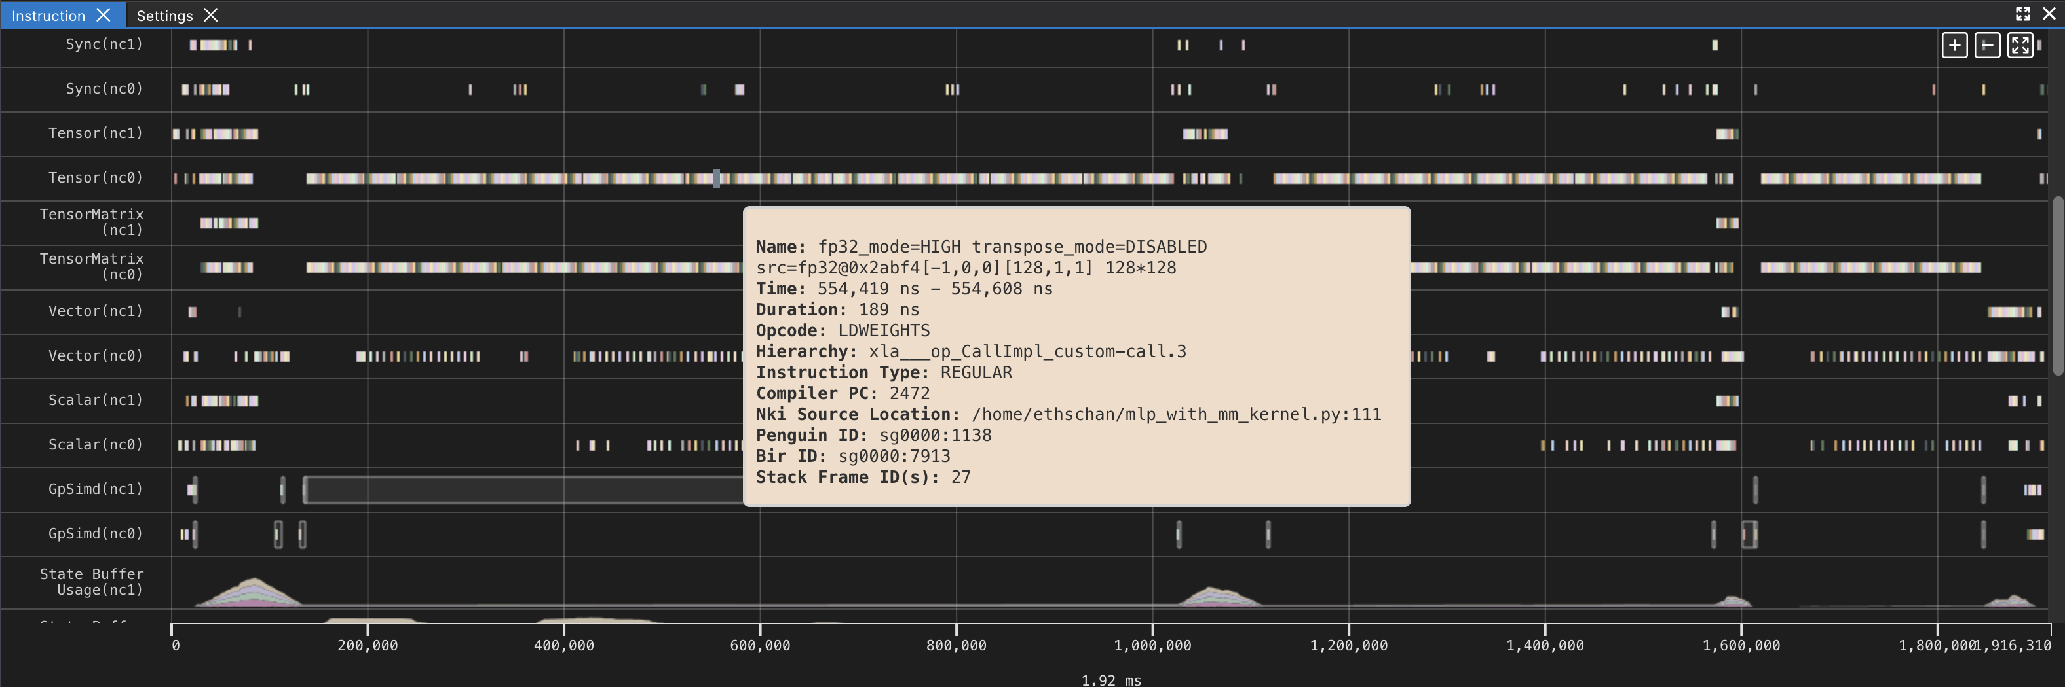The height and width of the screenshot is (687, 2065).
Task: Click the fit-to-view arrows button on the timeline
Action: point(2019,45)
